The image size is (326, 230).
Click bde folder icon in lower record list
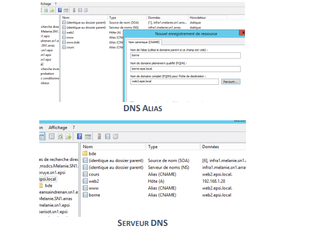click(x=85, y=153)
